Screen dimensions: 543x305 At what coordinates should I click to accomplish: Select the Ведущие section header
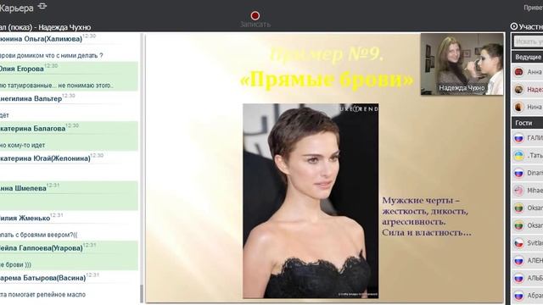pos(527,57)
